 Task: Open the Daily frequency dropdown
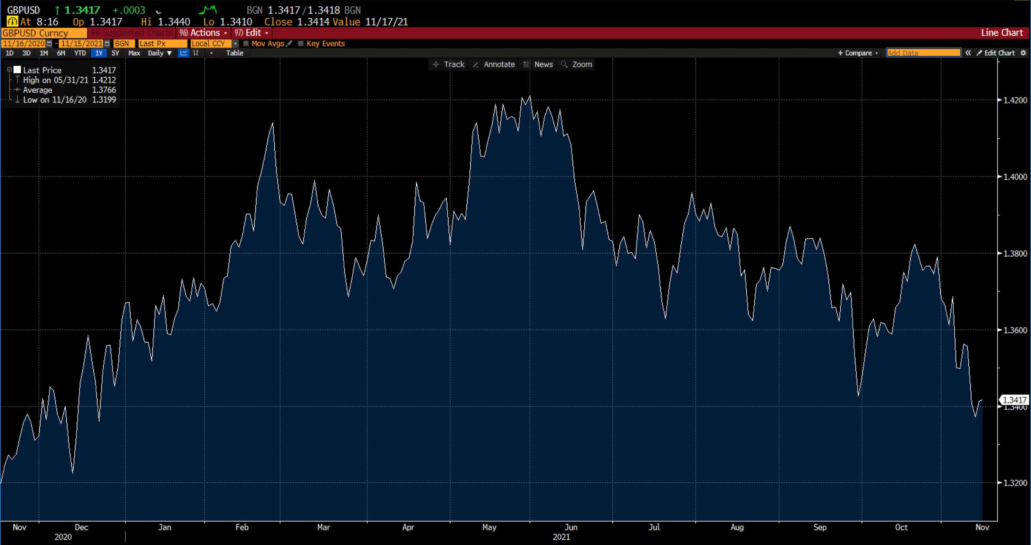(160, 53)
